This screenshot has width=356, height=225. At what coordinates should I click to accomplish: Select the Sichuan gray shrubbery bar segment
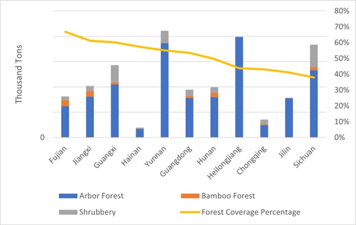pyautogui.click(x=314, y=56)
